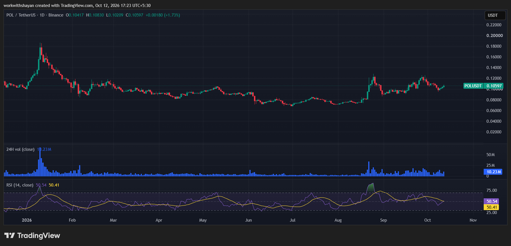Click the Jul time axis label
The image size is (511, 246).
point(292,220)
